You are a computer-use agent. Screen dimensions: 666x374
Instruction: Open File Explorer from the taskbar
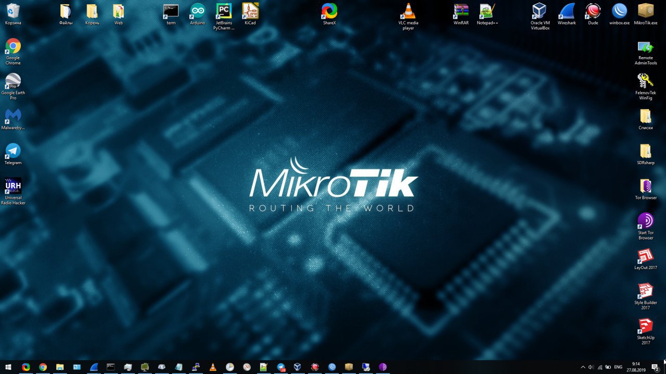(60, 367)
